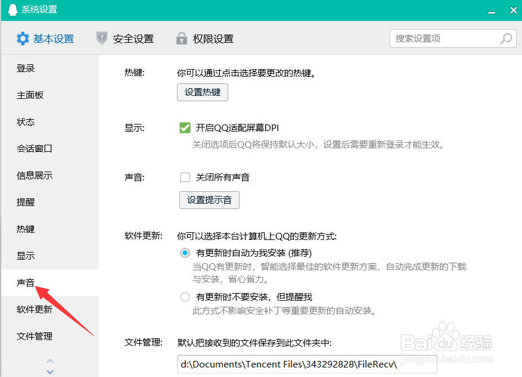Click the magnifier search icon
This screenshot has height=377, width=522.
pyautogui.click(x=506, y=39)
